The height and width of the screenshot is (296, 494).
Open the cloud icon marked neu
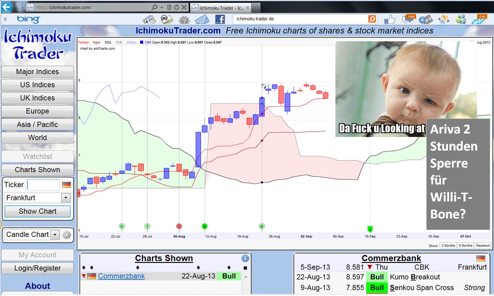[x=480, y=19]
